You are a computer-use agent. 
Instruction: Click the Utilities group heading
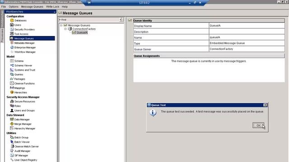(x=11, y=133)
